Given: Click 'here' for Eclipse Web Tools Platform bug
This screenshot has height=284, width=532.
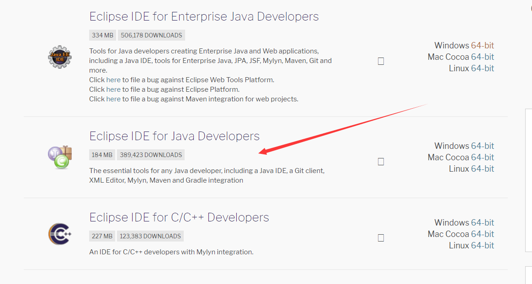Looking at the screenshot, I should 113,80.
